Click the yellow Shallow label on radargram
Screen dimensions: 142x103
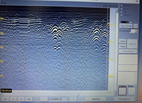(x=6, y=91)
